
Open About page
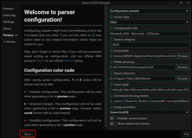(x=7, y=29)
